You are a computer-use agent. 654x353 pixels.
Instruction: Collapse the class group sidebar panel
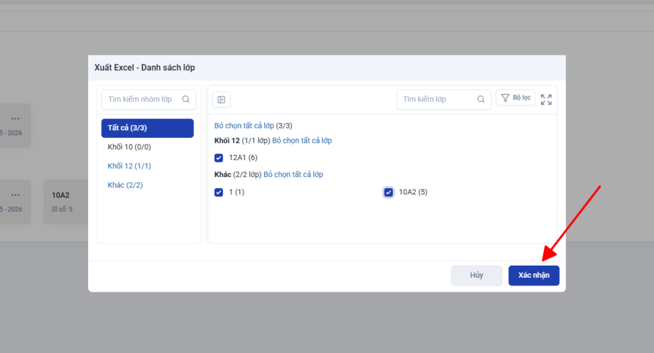[x=221, y=99]
